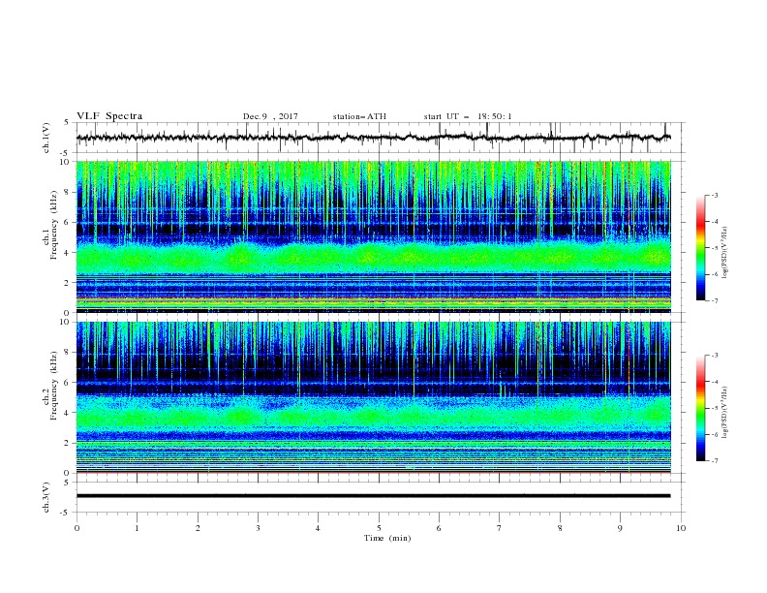Click the "Time (min)" axis label

click(x=387, y=538)
